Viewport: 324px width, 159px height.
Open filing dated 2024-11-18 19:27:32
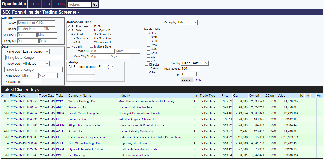coord(24,149)
